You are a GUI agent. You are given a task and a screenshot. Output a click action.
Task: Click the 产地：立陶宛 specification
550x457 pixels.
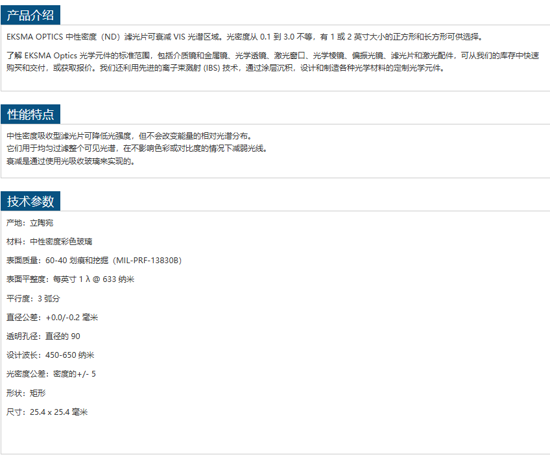pyautogui.click(x=30, y=223)
